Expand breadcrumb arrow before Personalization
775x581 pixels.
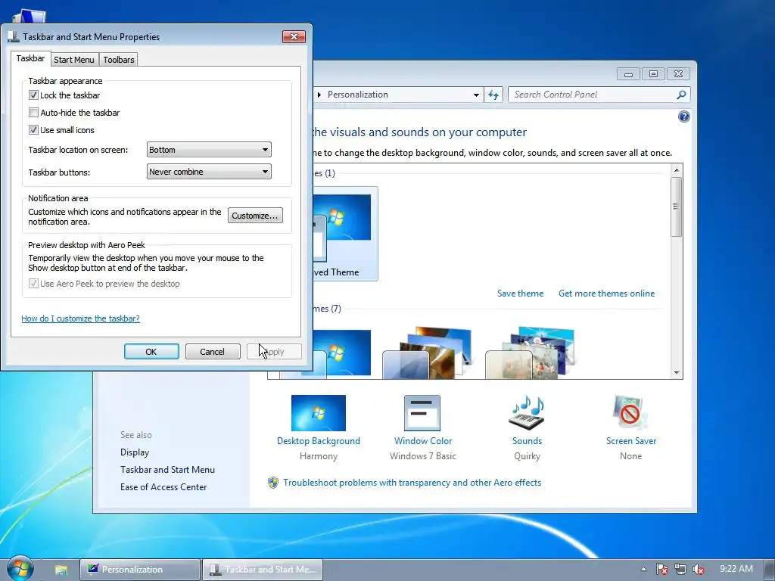pos(319,95)
